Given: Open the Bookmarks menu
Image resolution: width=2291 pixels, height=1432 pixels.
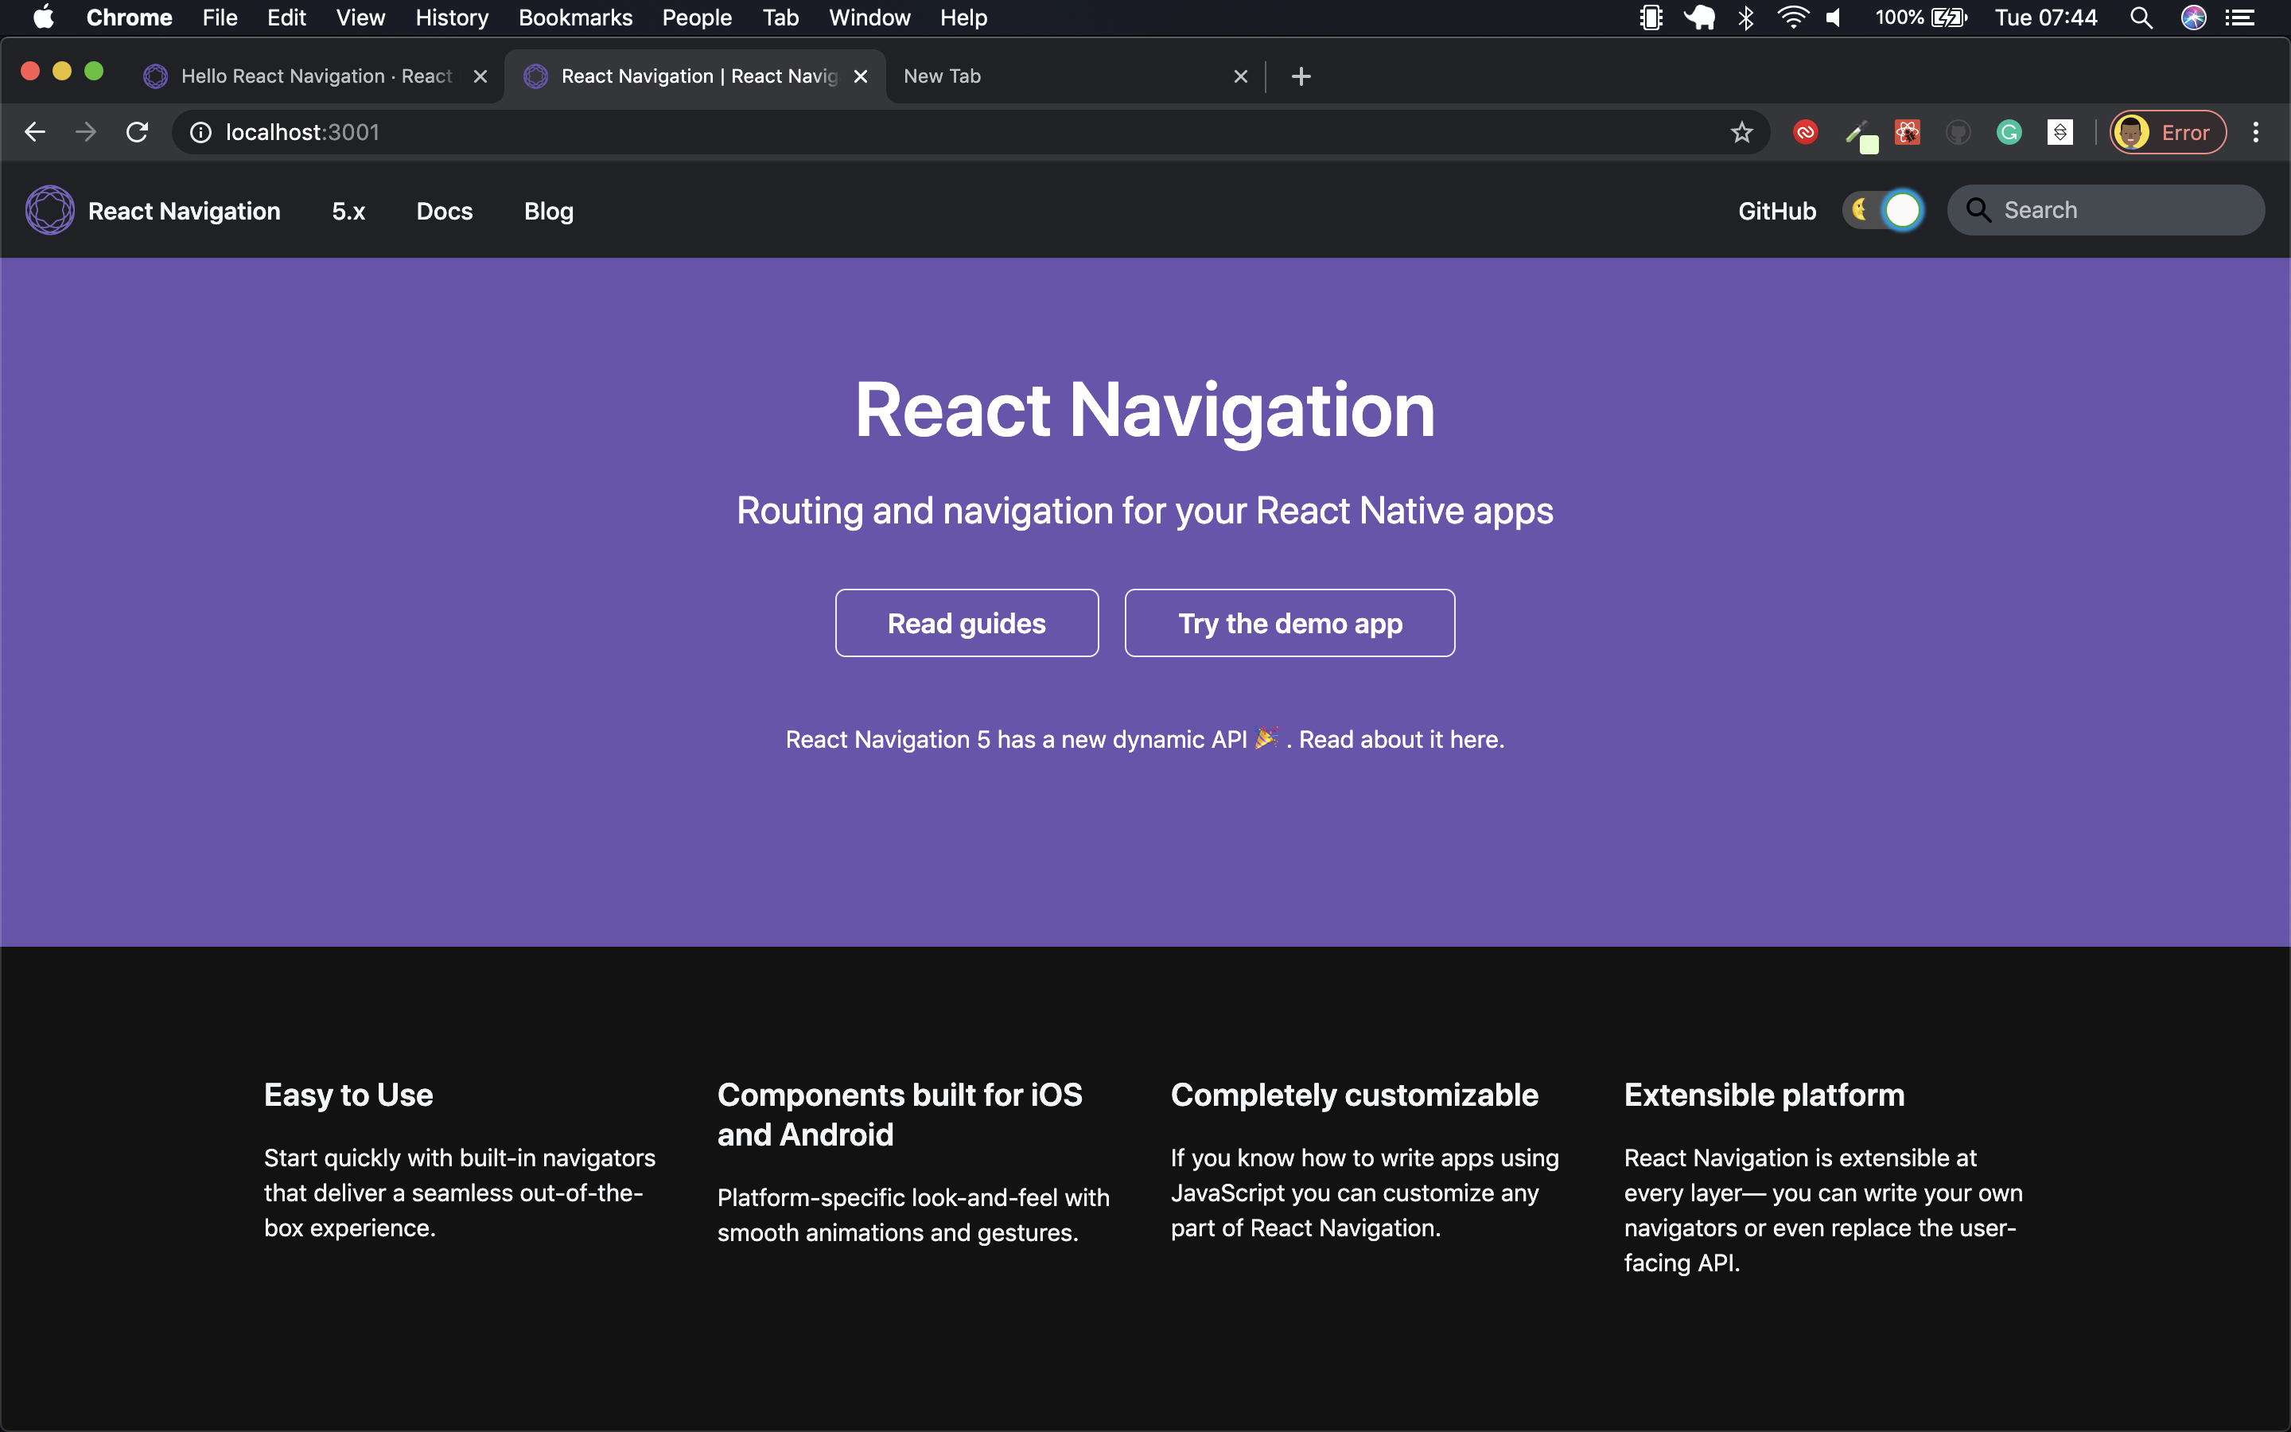Looking at the screenshot, I should tap(576, 17).
